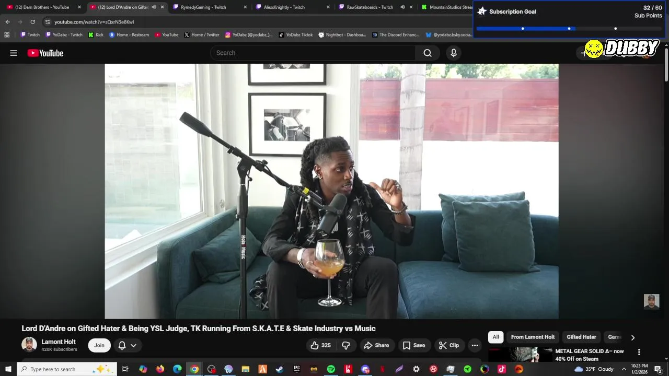
Task: Open the notification bell dropdown
Action: [127, 345]
